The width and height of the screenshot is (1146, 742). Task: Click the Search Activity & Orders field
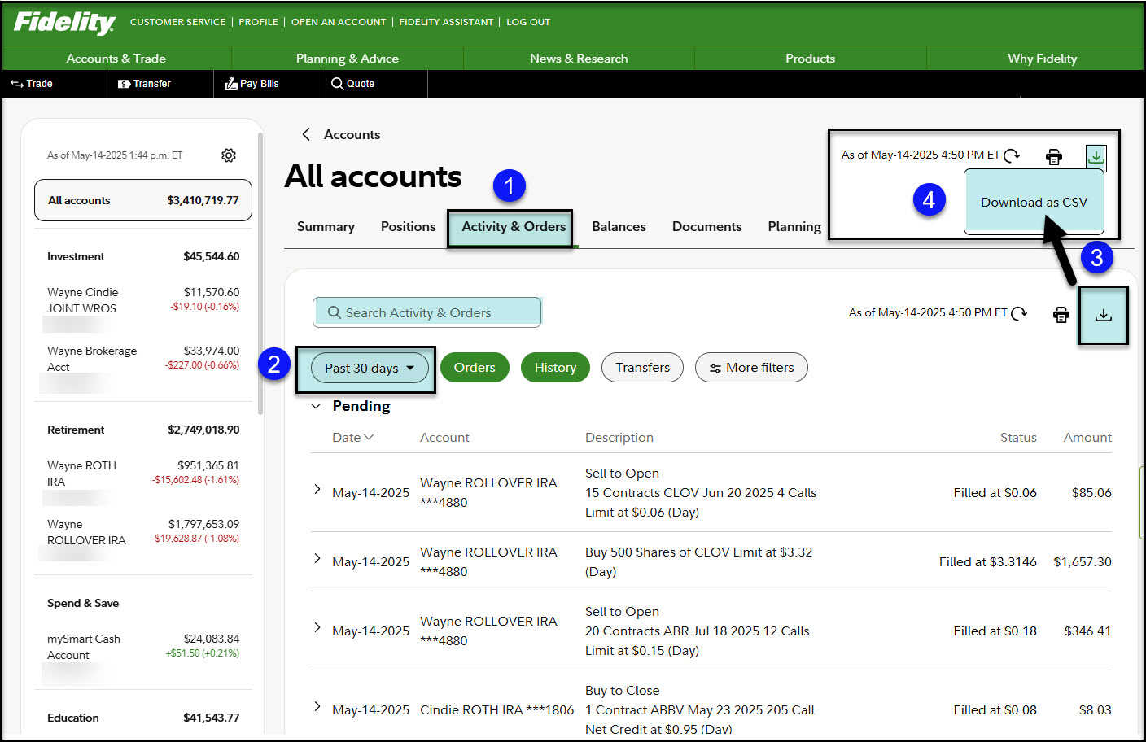[x=426, y=312]
